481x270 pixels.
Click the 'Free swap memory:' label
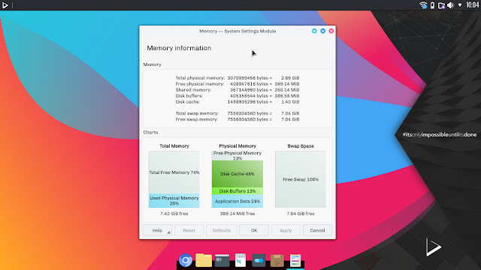[x=197, y=119]
